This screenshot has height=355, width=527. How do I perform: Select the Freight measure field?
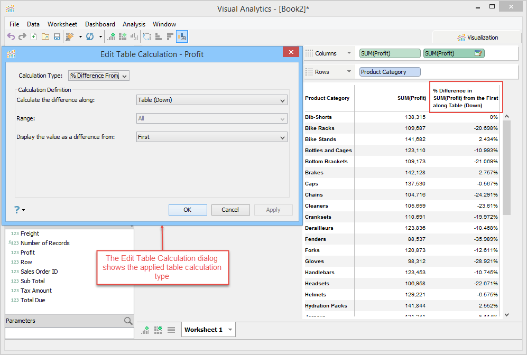(x=30, y=233)
